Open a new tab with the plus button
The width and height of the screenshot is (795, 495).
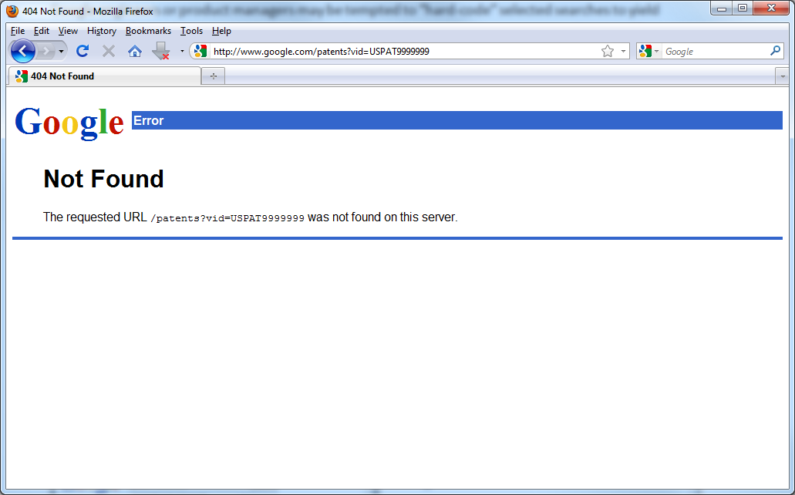tap(214, 76)
